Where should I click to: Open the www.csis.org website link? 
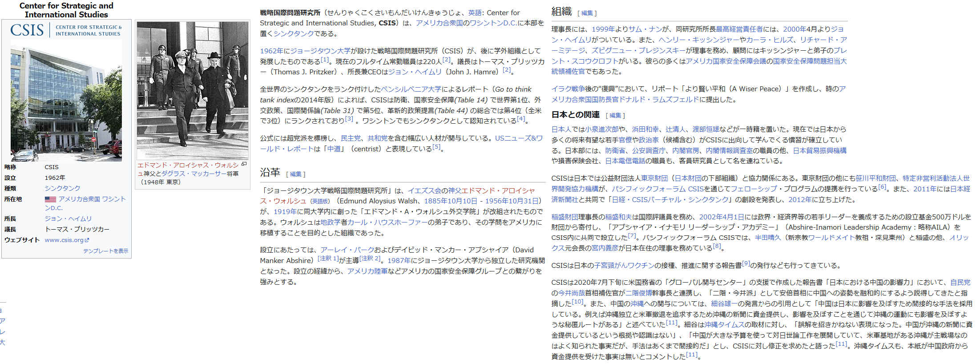pos(64,240)
